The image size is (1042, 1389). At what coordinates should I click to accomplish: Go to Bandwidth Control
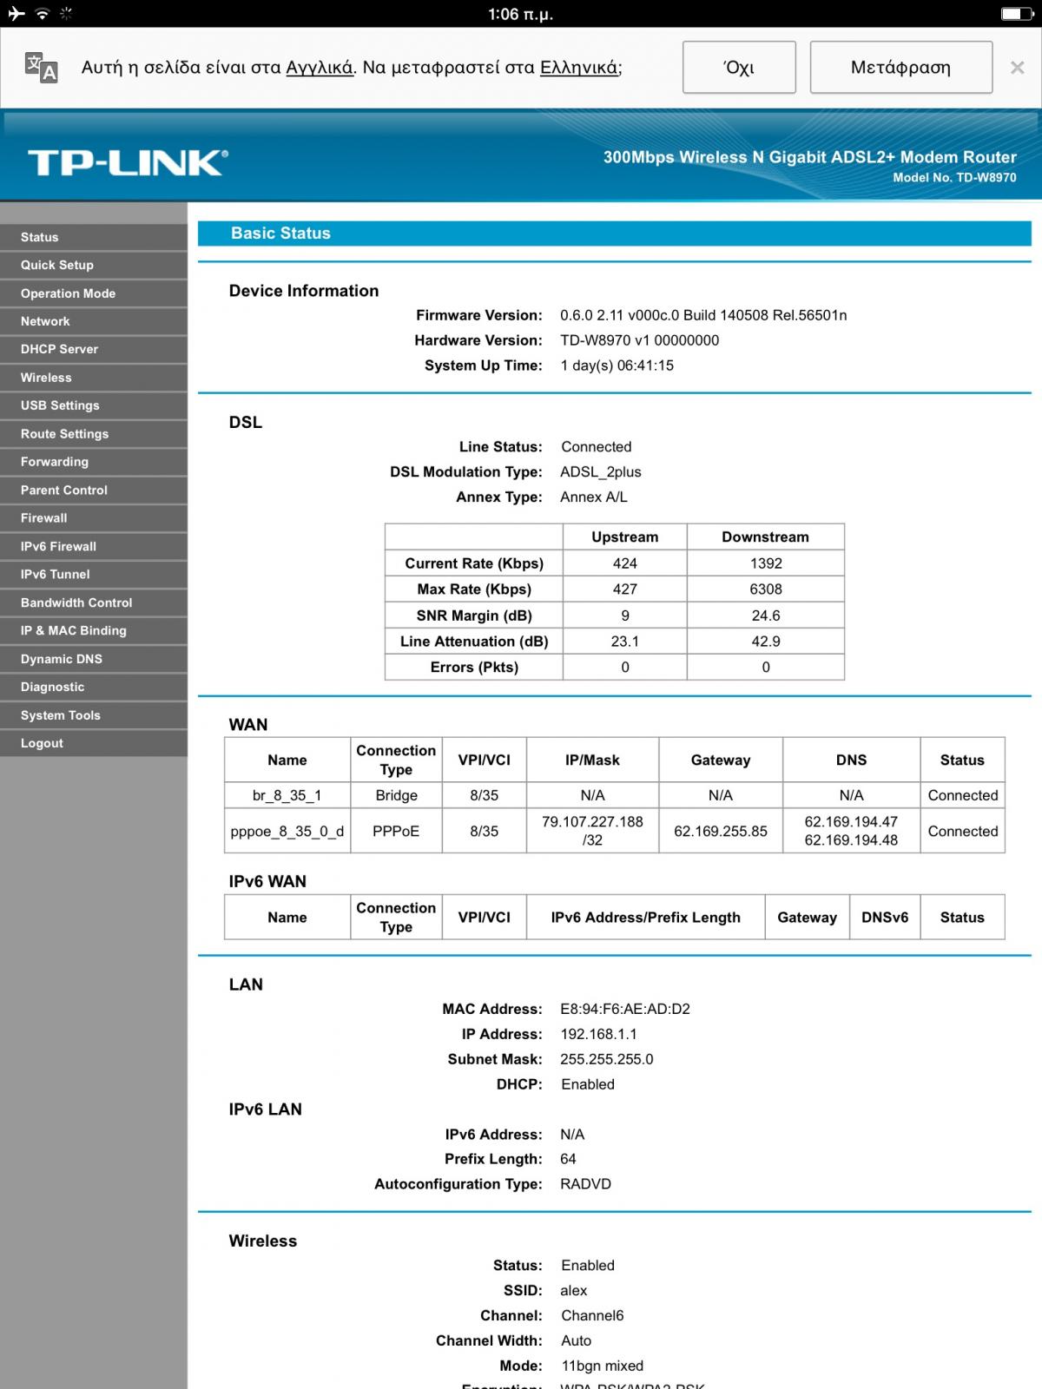(94, 602)
